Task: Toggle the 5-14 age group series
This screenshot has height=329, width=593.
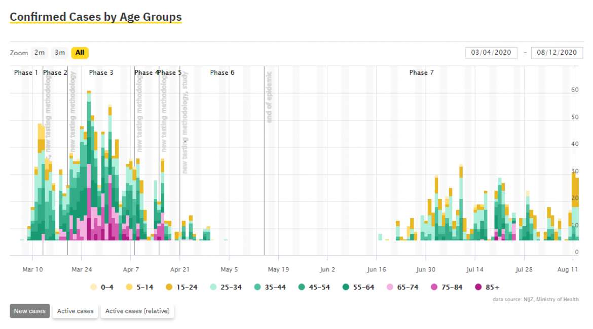Action: [x=141, y=287]
